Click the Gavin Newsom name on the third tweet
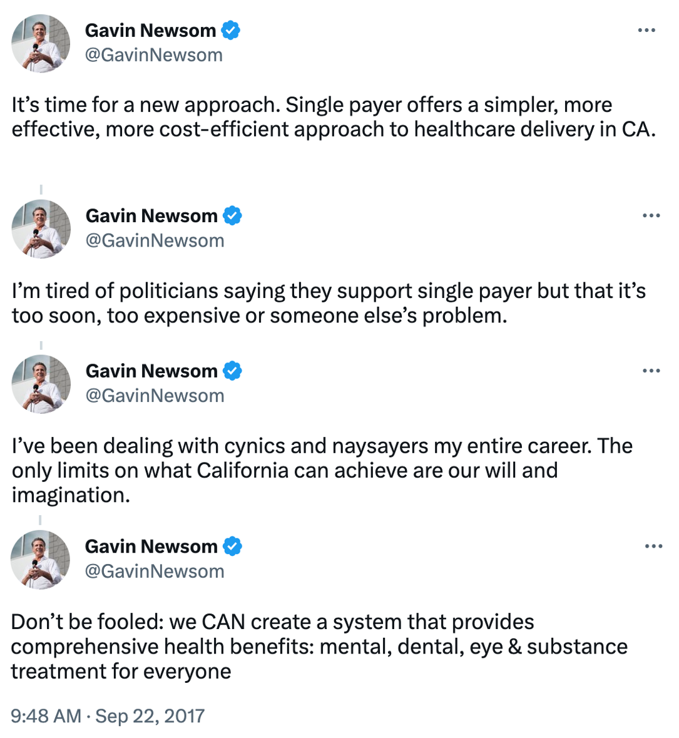The height and width of the screenshot is (738, 679). [x=151, y=371]
